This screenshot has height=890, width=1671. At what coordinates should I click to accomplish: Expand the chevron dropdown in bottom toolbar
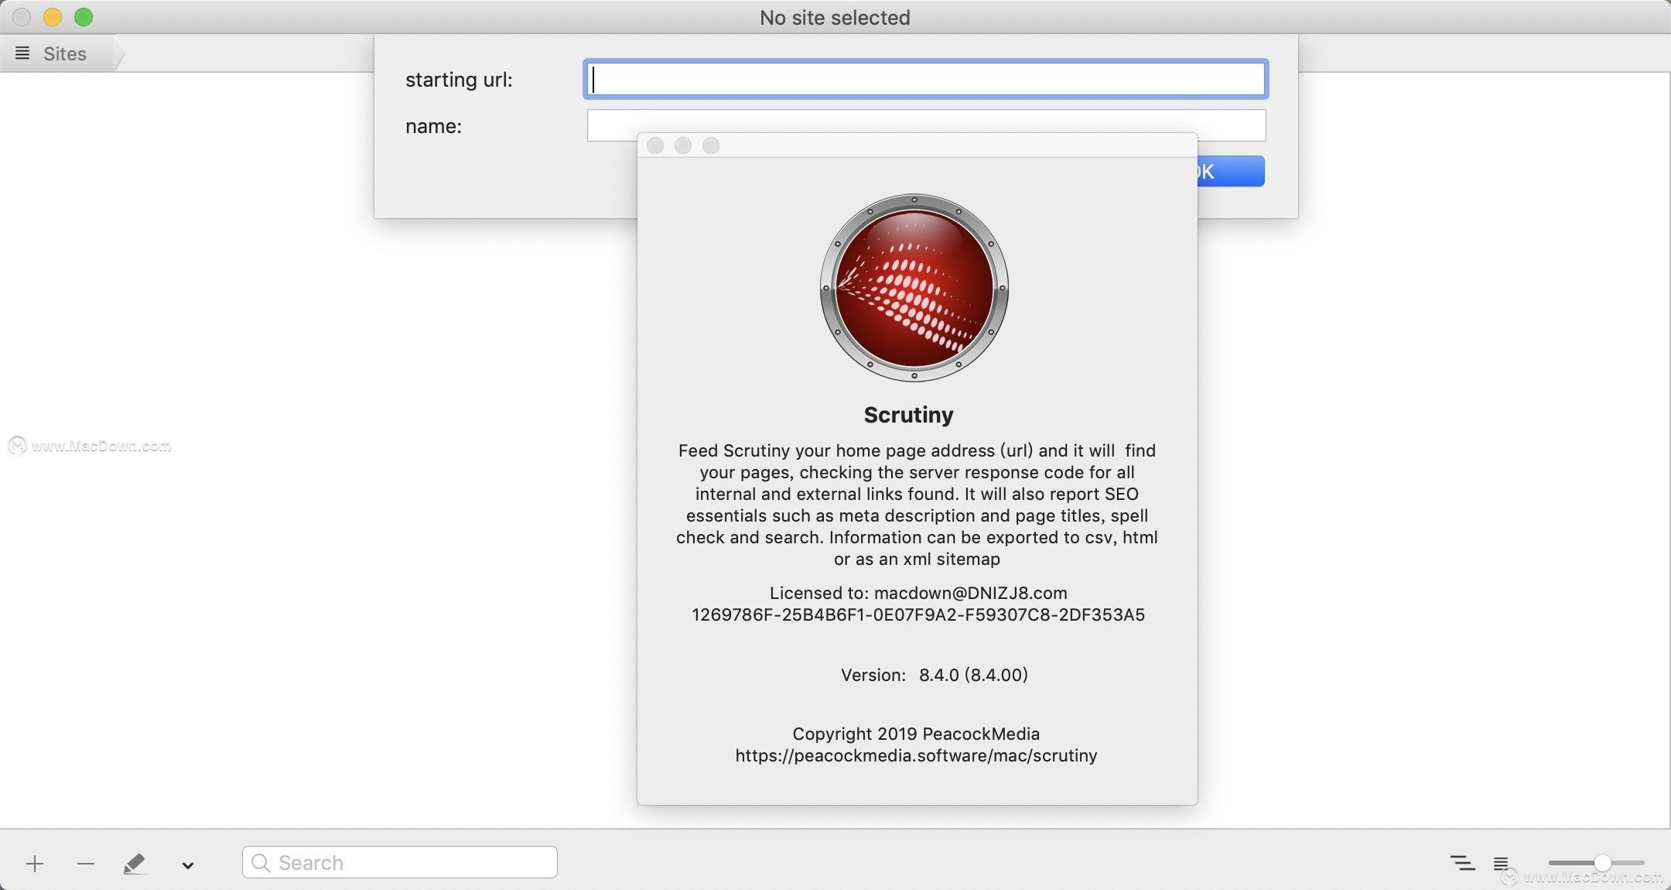tap(187, 864)
